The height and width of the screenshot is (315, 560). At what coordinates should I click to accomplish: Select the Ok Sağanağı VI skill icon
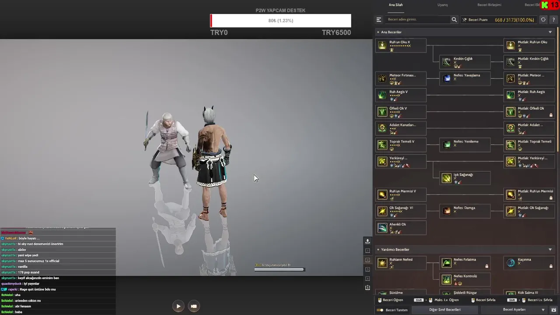(x=382, y=211)
